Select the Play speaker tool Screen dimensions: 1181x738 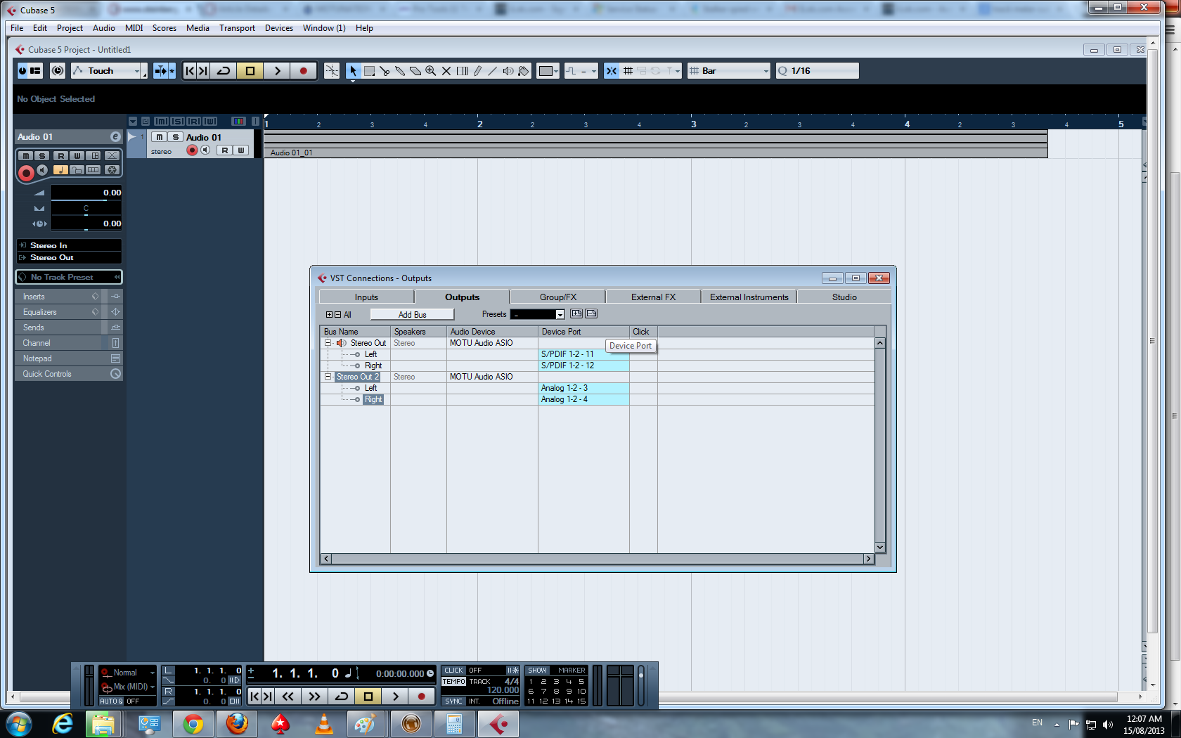coord(508,71)
